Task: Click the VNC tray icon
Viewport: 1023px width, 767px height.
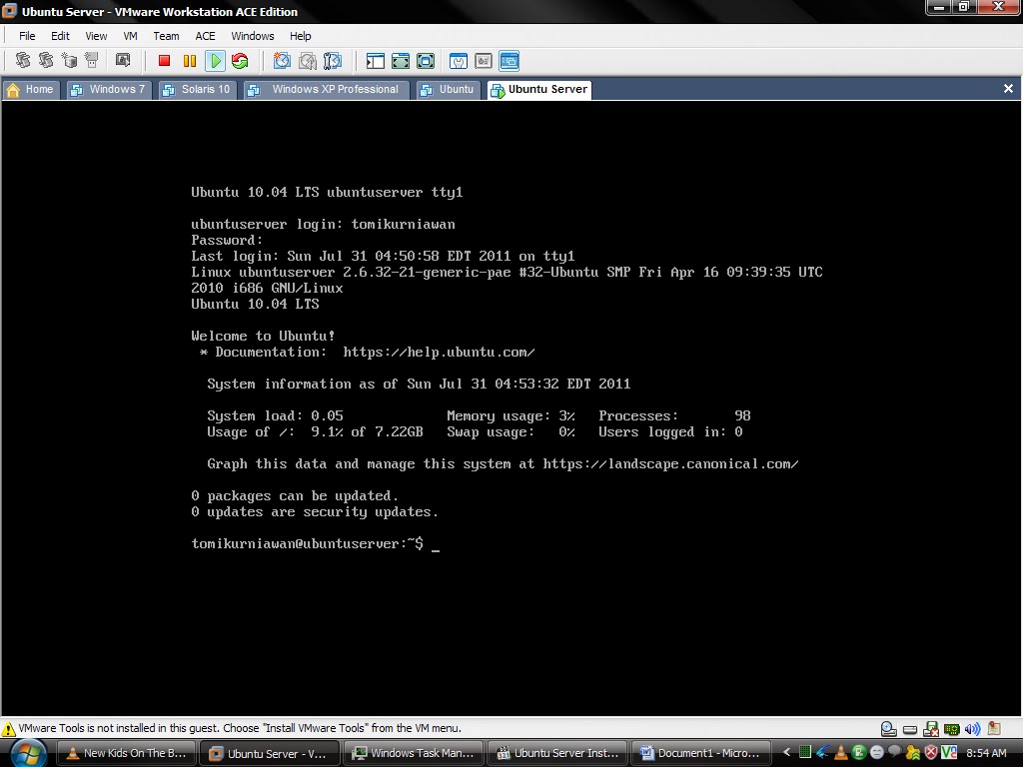Action: [949, 753]
